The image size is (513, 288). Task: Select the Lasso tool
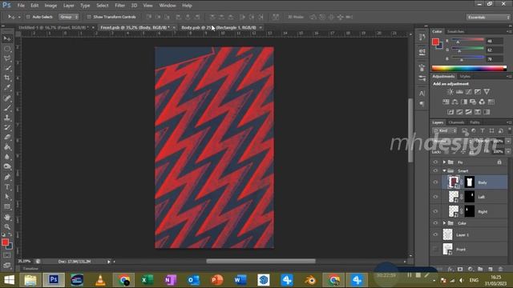click(x=7, y=58)
